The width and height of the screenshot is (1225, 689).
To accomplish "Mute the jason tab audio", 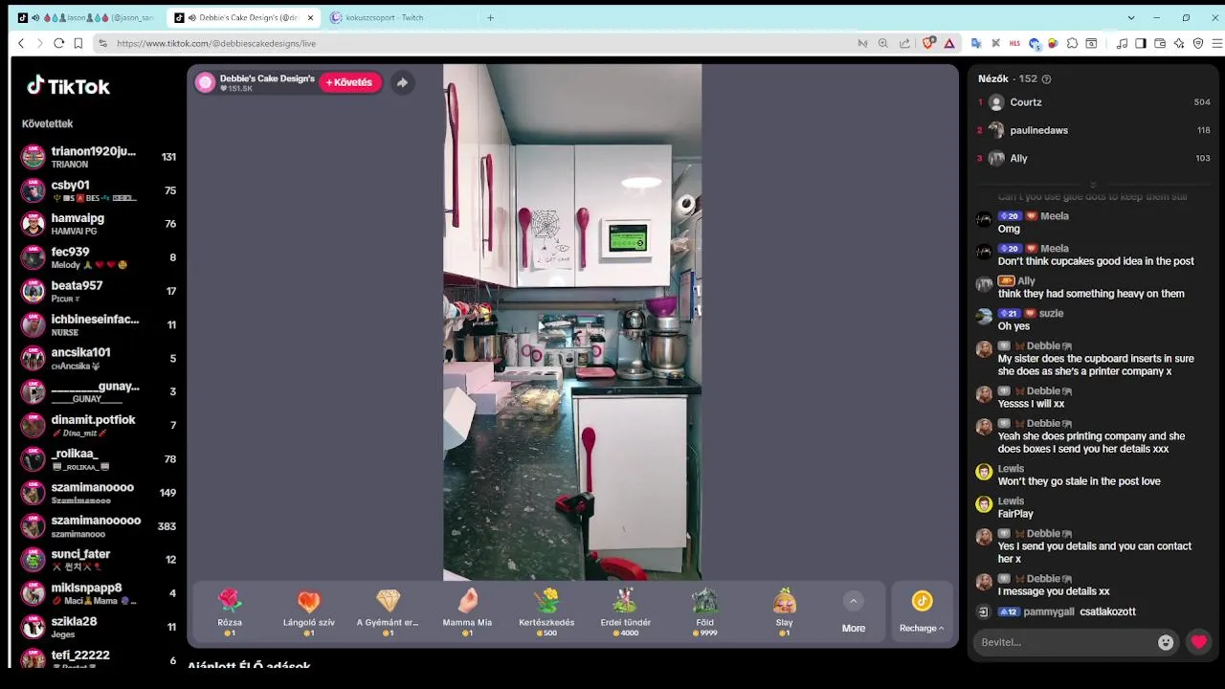I will [35, 17].
